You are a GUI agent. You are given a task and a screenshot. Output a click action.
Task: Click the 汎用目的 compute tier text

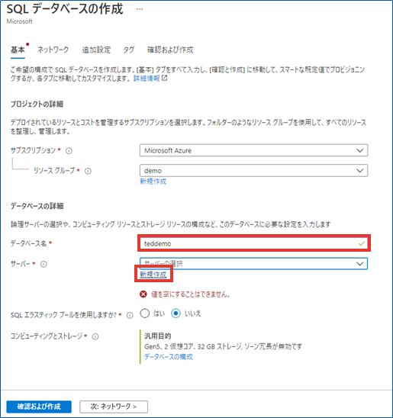tap(157, 336)
